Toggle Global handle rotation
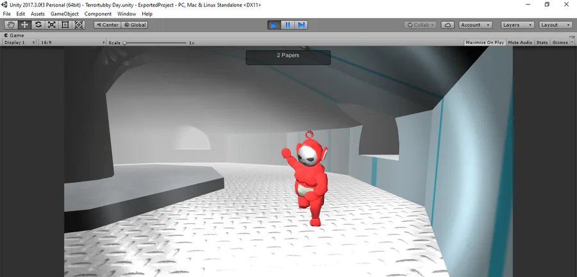 click(x=135, y=25)
